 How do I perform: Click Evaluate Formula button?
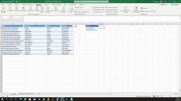tap(112, 12)
